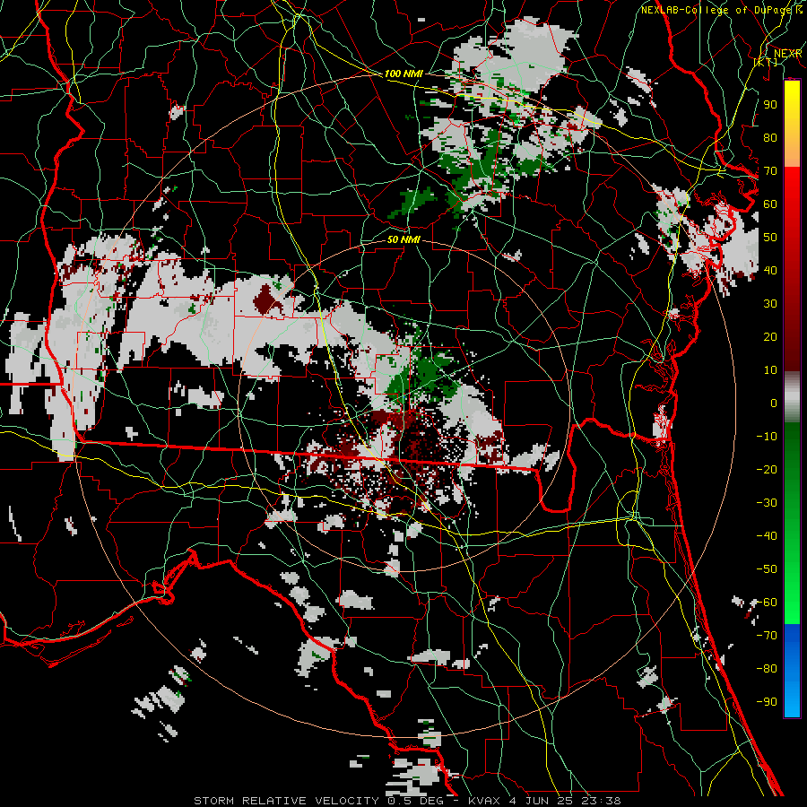Image resolution: width=807 pixels, height=807 pixels.
Task: Click the 20 value on the velocity scale
Action: tap(770, 337)
